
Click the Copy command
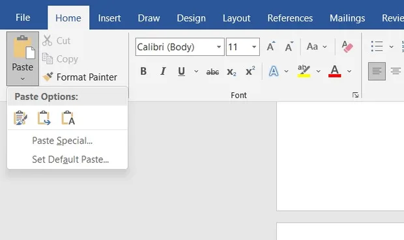click(x=60, y=59)
